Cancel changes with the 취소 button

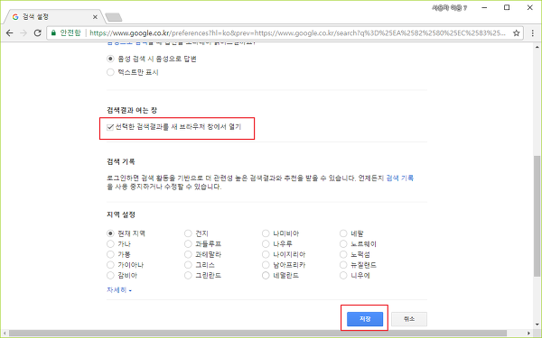tap(409, 319)
